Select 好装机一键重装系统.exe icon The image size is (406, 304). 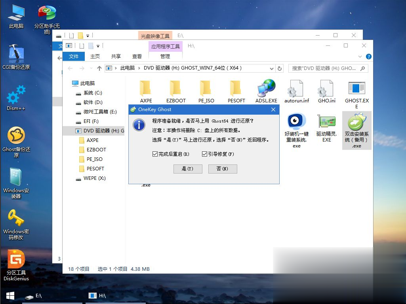pyautogui.click(x=296, y=130)
